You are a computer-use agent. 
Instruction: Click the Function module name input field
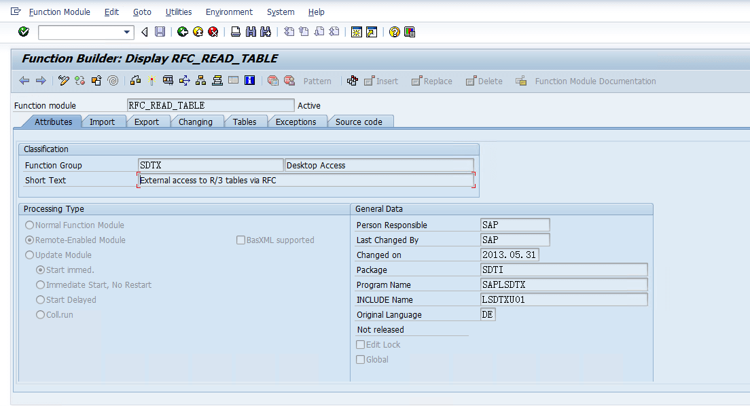point(211,105)
